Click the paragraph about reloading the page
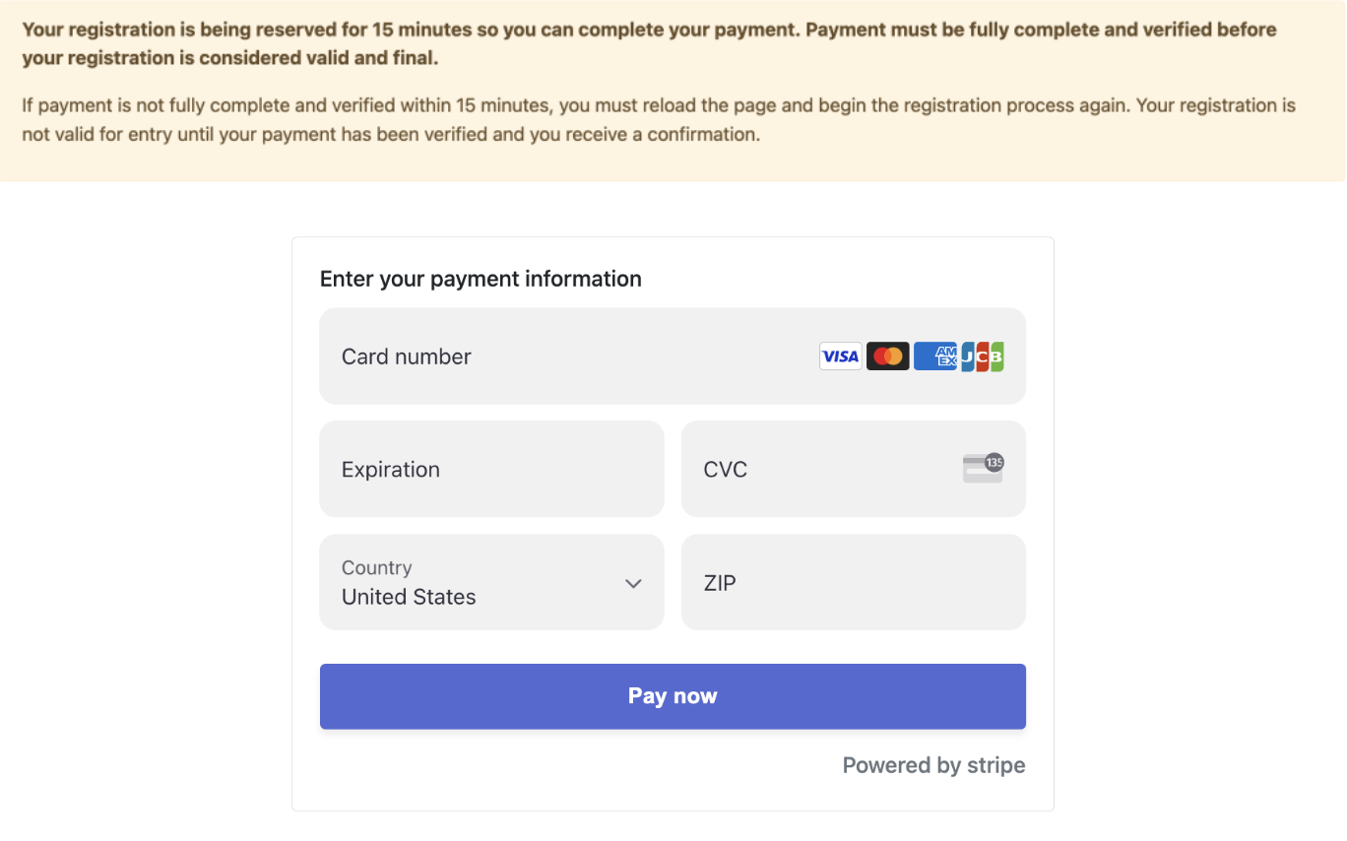 click(x=658, y=120)
